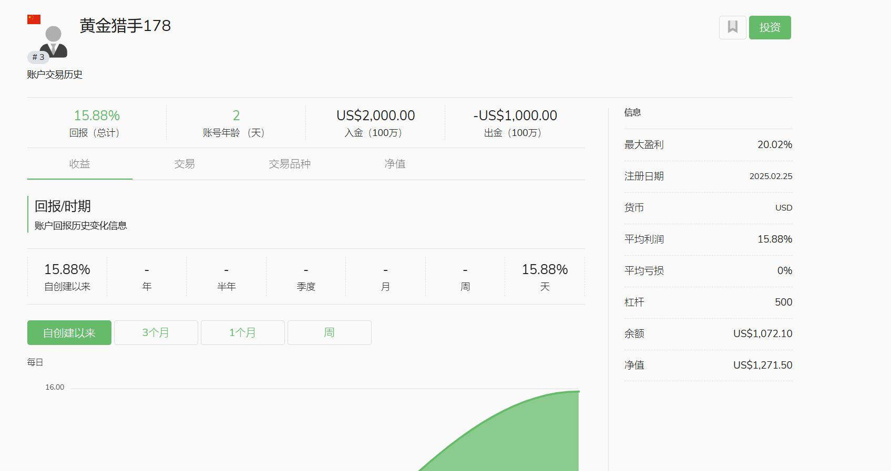The image size is (891, 471).
Task: Switch to the 净值 tab
Action: coord(395,164)
